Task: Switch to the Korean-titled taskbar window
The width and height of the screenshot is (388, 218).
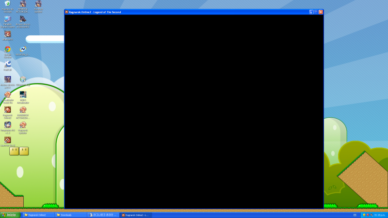Action: point(103,215)
